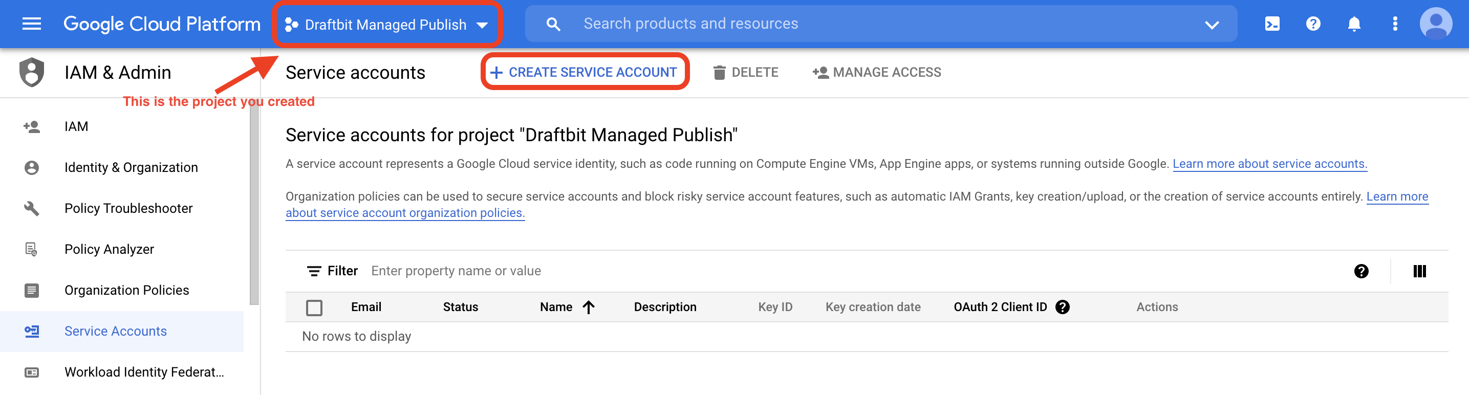The image size is (1469, 395).
Task: Click the Description column header
Action: (x=665, y=307)
